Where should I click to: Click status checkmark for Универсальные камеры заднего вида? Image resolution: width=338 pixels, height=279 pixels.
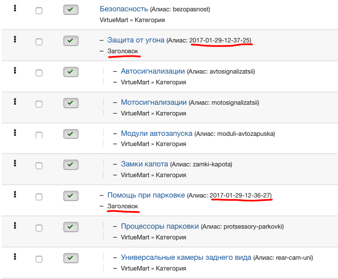(71, 258)
